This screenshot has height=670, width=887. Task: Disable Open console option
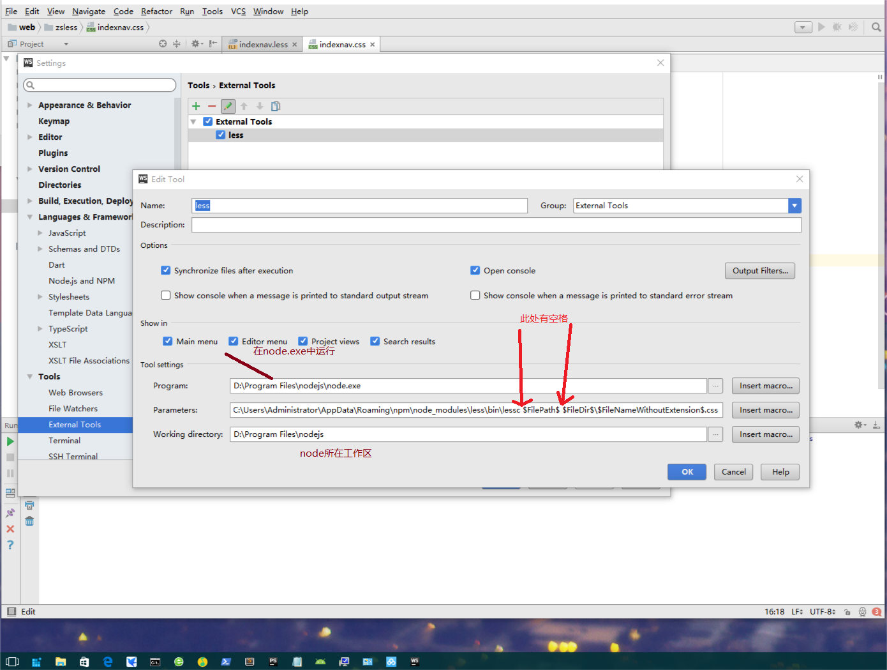point(475,270)
